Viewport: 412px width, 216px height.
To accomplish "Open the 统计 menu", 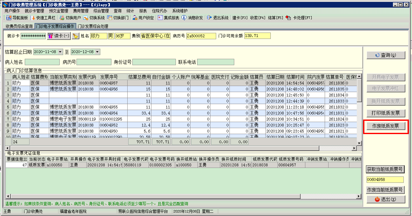I will (130, 11).
